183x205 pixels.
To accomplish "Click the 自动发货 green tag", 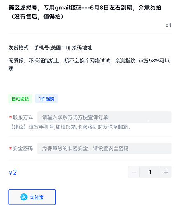I will pyautogui.click(x=20, y=99).
